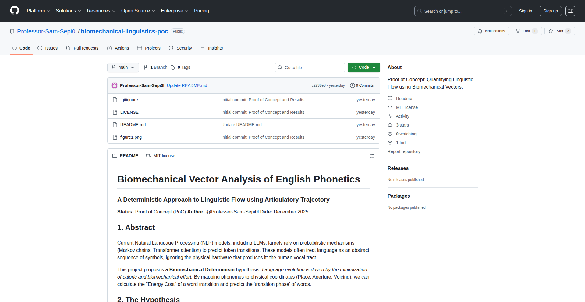This screenshot has height=302, width=585.
Task: Click the Sign up button
Action: click(550, 11)
